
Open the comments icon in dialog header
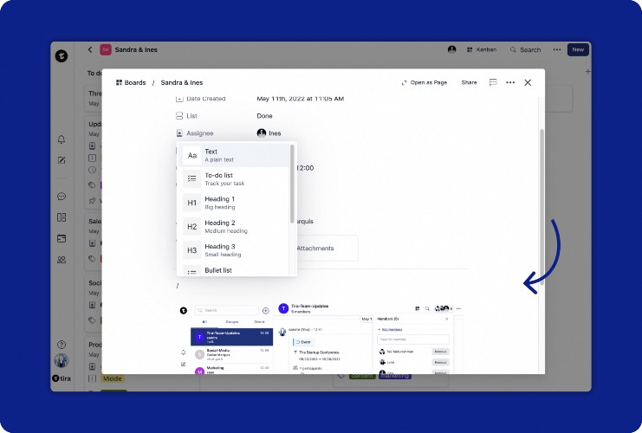[493, 82]
